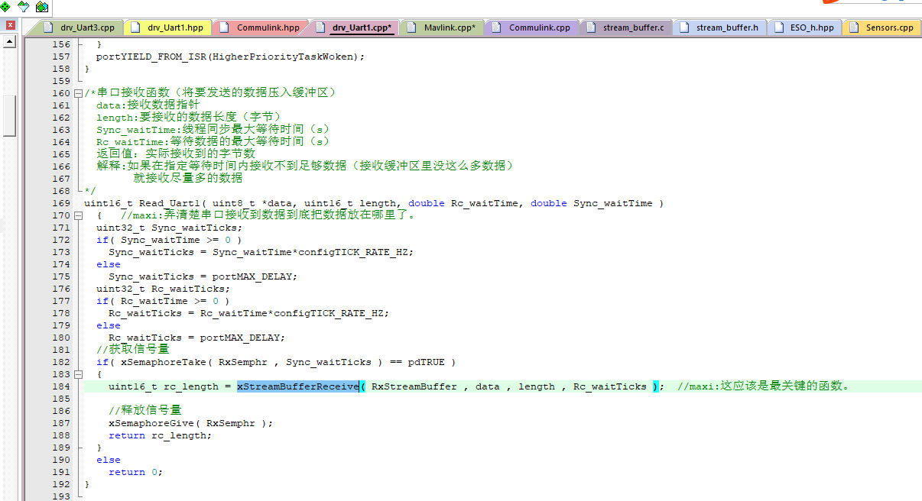Image resolution: width=922 pixels, height=501 pixels.
Task: Collapse the function body fold at line 170
Action: [x=80, y=215]
